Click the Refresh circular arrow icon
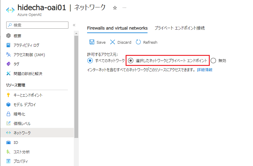This screenshot has width=253, height=166. click(x=138, y=42)
